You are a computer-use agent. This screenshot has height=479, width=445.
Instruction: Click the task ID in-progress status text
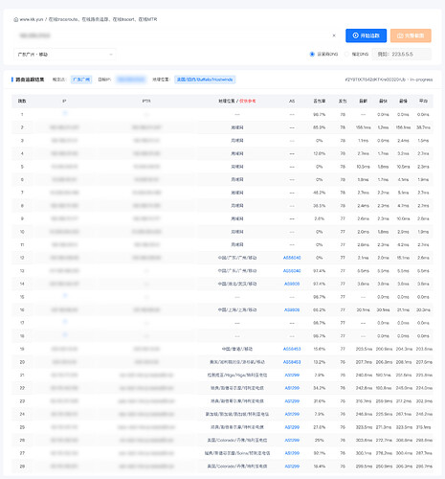389,80
